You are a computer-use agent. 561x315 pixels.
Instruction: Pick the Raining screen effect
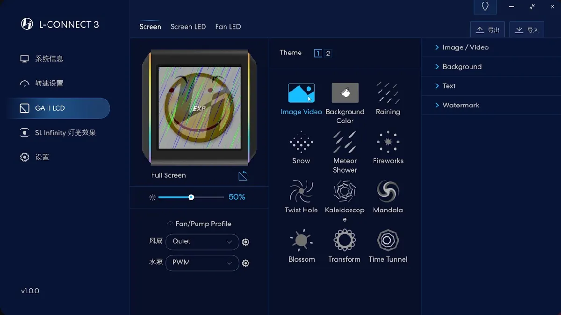coord(388,93)
